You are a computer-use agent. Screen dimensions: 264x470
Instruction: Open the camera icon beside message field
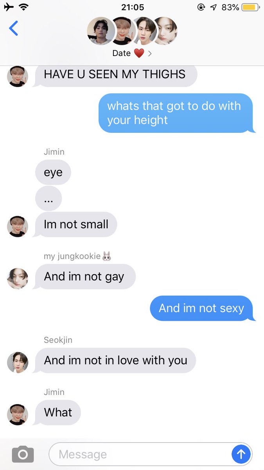click(x=23, y=454)
